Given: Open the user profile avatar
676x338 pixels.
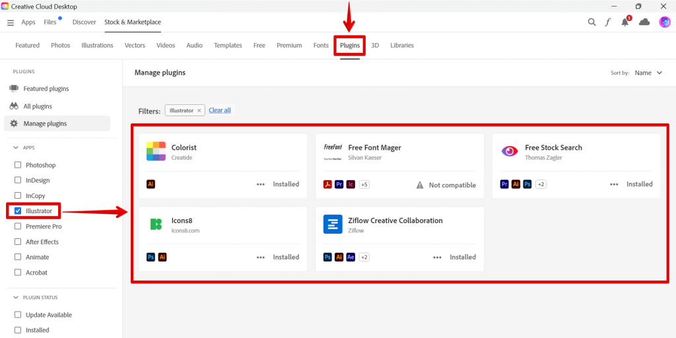Looking at the screenshot, I should [x=664, y=22].
